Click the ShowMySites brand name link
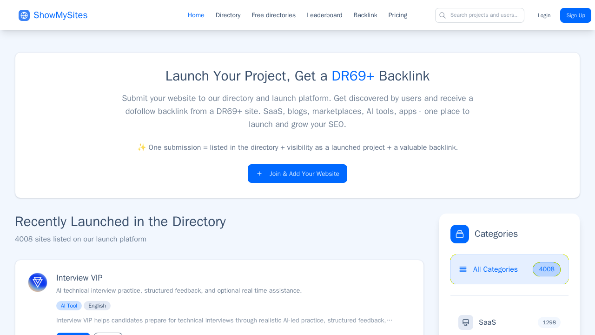The height and width of the screenshot is (335, 595). pos(60,15)
